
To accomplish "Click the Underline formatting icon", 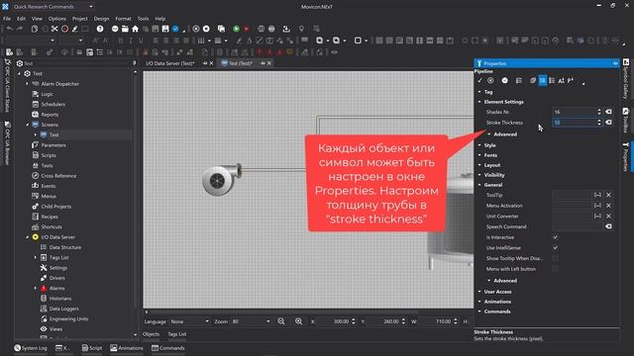I will click(141, 41).
